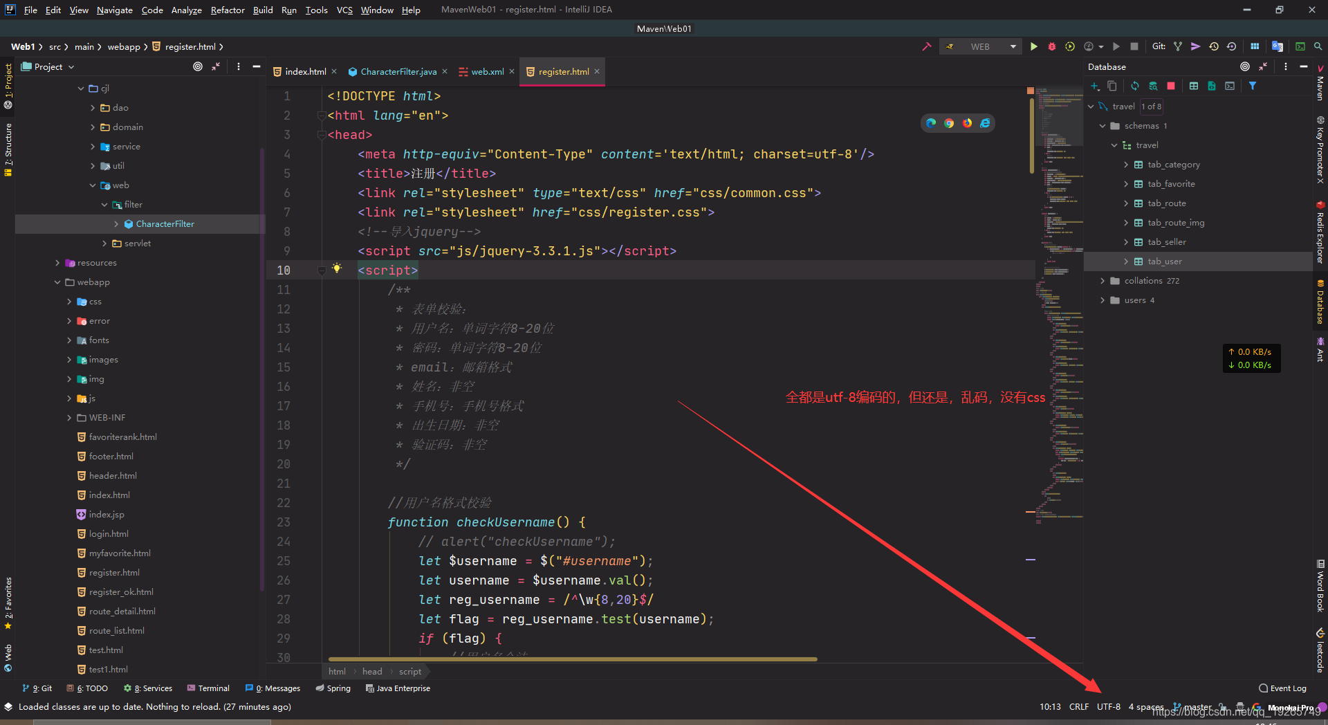Update project via the Git branch icon
This screenshot has width=1328, height=725.
(1178, 46)
